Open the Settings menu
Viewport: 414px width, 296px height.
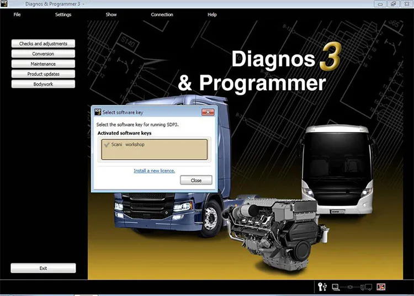click(63, 14)
